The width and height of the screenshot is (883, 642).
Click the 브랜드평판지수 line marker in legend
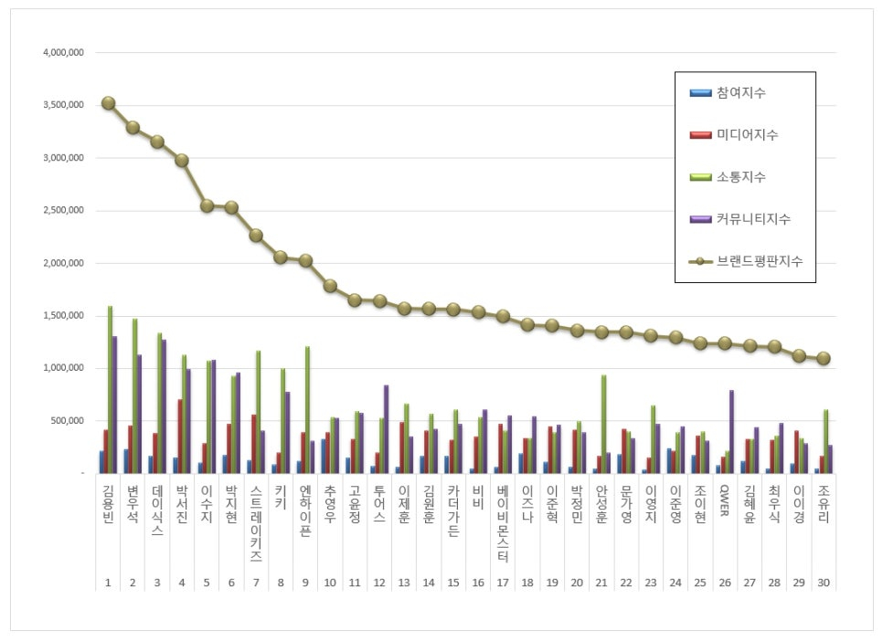(x=701, y=261)
